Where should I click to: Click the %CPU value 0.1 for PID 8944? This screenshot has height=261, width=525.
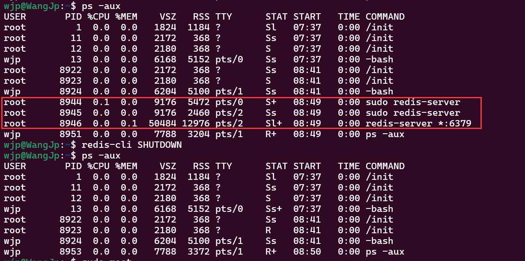coord(101,102)
